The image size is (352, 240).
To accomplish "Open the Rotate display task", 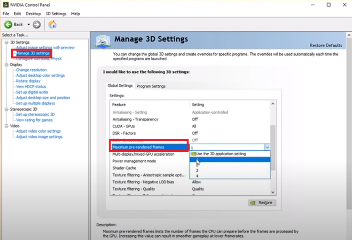I will [x=28, y=81].
